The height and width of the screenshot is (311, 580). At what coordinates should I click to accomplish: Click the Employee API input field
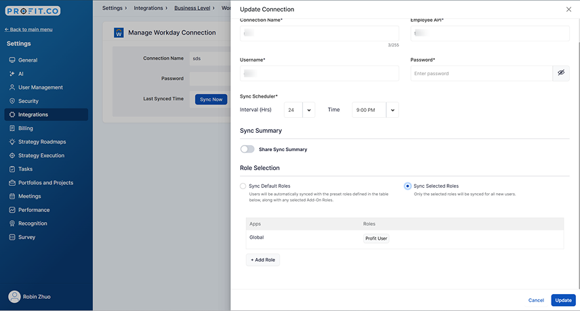tap(490, 33)
